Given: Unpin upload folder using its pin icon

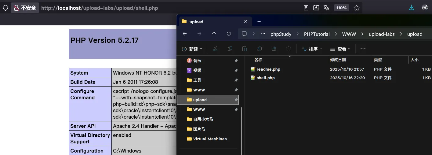Looking at the screenshot, I should pos(236,100).
